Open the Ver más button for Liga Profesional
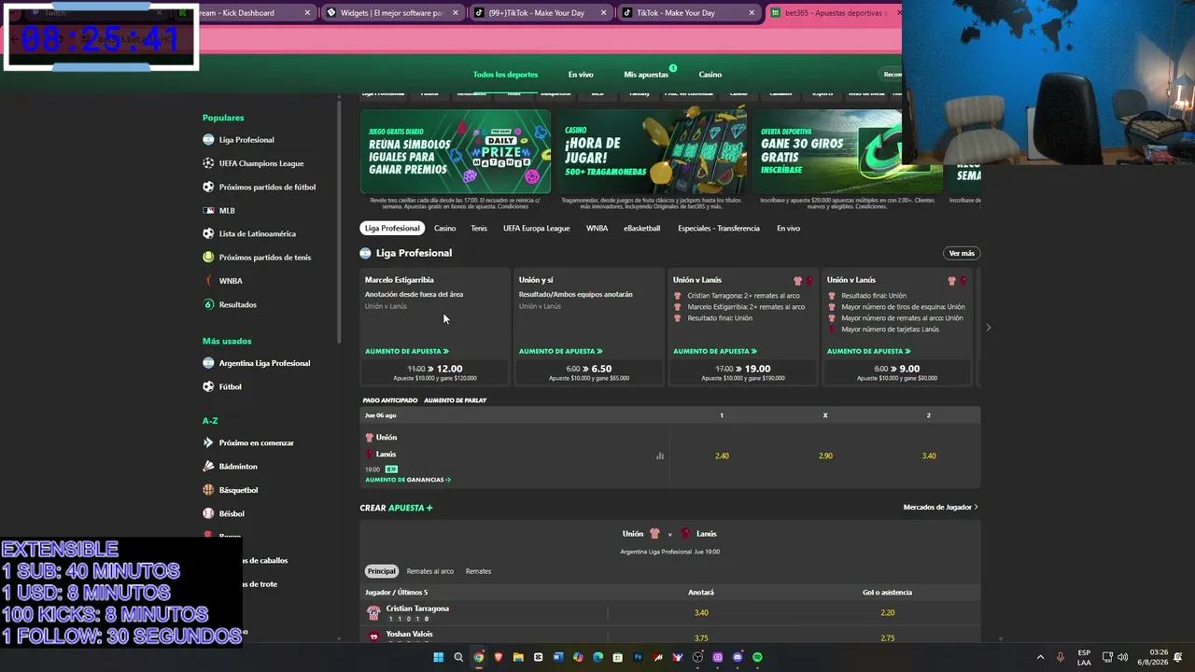The width and height of the screenshot is (1195, 672). click(x=962, y=253)
